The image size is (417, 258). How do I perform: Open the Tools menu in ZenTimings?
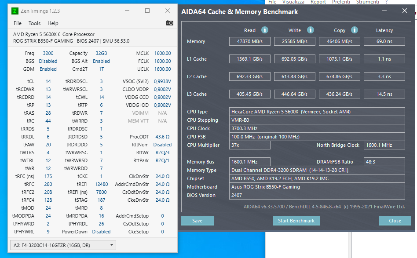[x=35, y=23]
